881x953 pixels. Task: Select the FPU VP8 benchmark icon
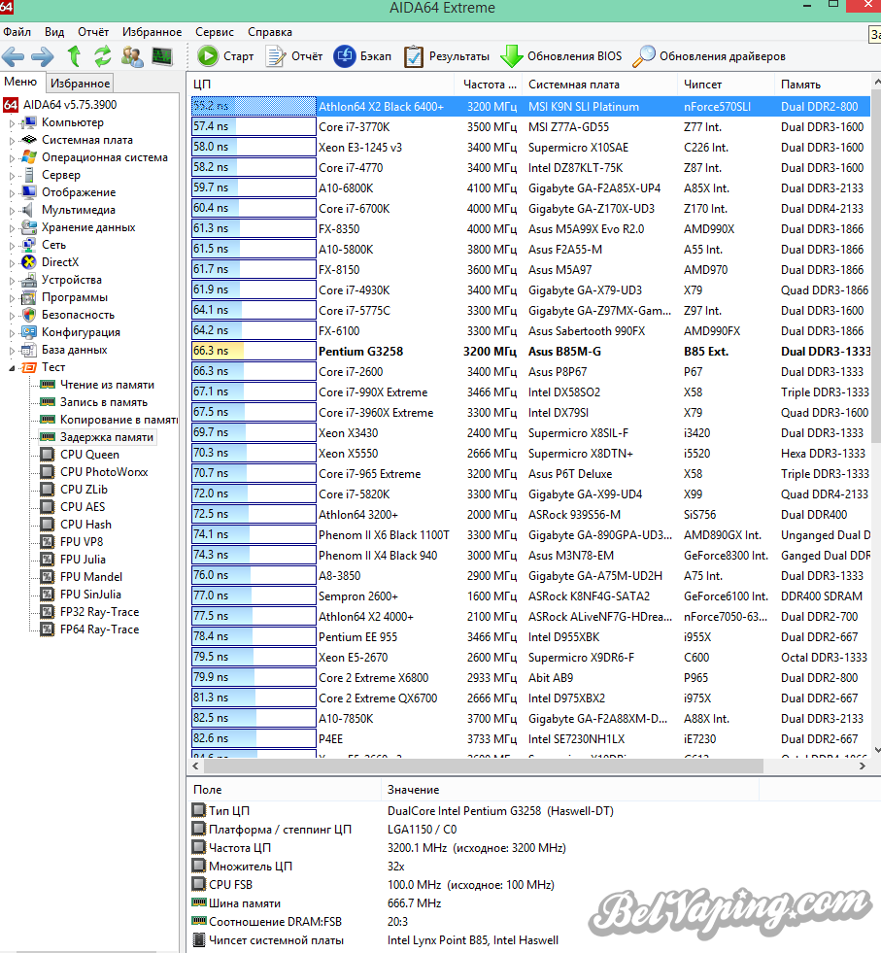pyautogui.click(x=47, y=542)
